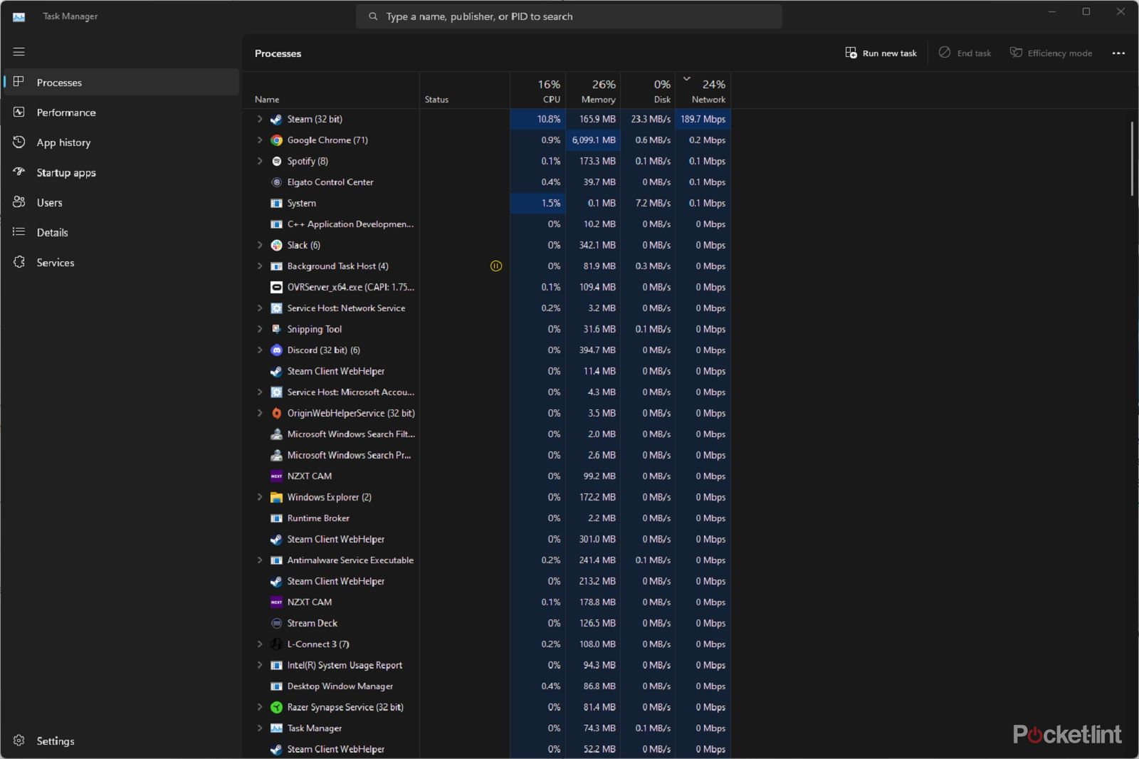Sort by the Disk column header
This screenshot has width=1139, height=759.
(x=648, y=91)
